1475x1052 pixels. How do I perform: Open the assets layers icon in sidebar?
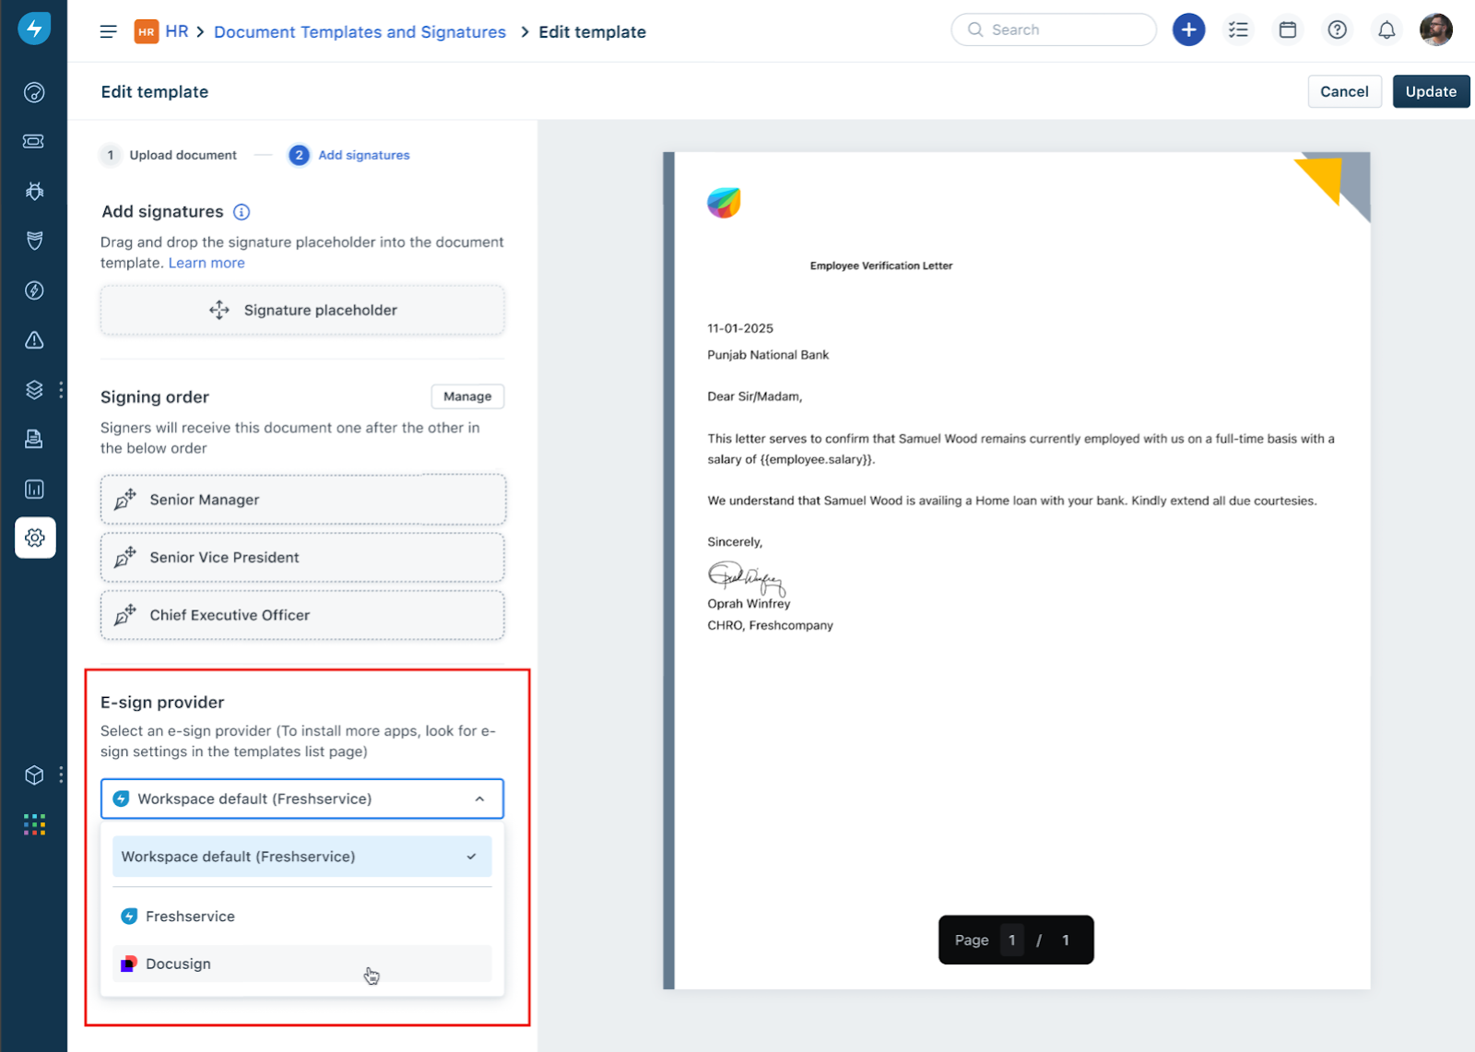point(34,390)
